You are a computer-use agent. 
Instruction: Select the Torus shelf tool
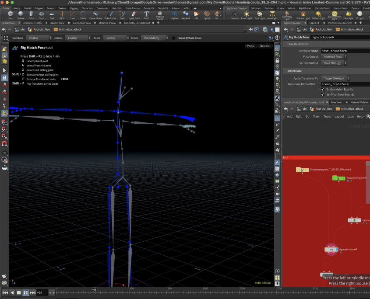click(x=41, y=15)
